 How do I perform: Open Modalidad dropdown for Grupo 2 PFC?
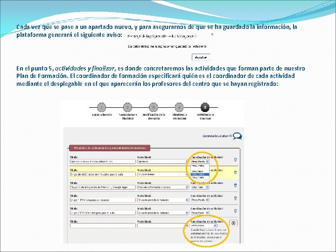click(x=163, y=213)
